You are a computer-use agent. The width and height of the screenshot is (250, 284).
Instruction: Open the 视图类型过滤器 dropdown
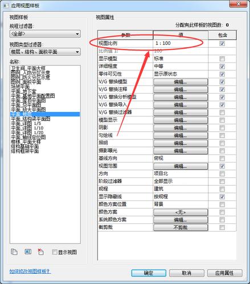click(45, 52)
